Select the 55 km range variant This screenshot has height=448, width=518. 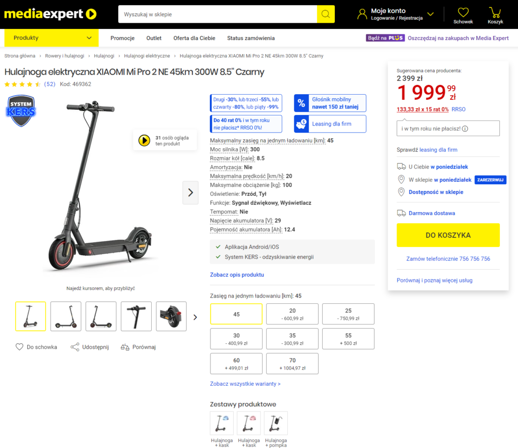pyautogui.click(x=348, y=339)
